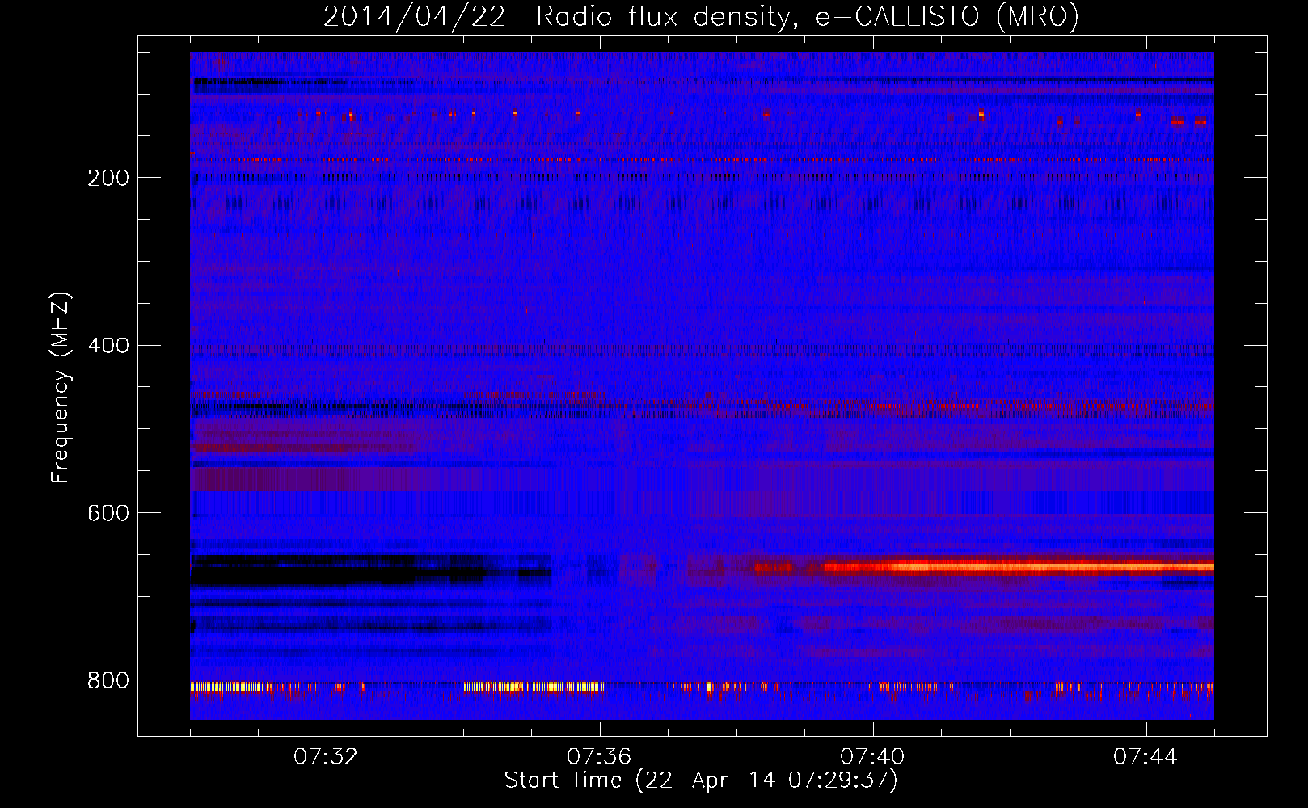The width and height of the screenshot is (1308, 808).
Task: Select the 800 frequency tick label
Action: pyautogui.click(x=108, y=681)
